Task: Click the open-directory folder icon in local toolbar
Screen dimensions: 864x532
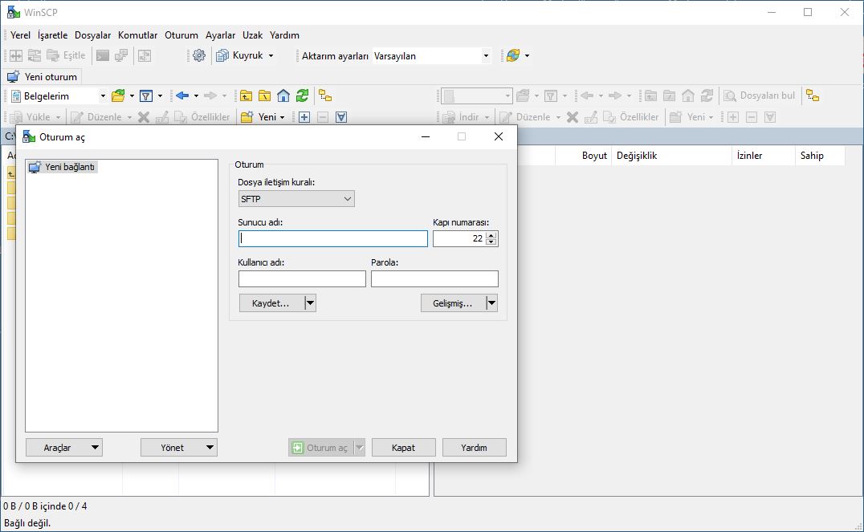Action: 118,95
